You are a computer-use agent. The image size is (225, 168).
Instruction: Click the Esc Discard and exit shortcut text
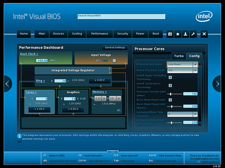[x=162, y=161]
